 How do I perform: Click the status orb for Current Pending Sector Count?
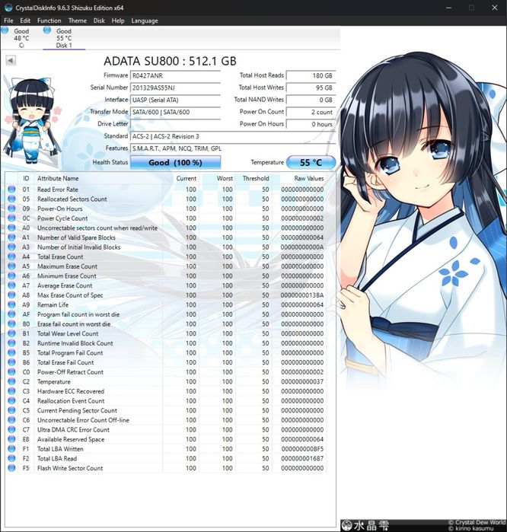[x=11, y=410]
